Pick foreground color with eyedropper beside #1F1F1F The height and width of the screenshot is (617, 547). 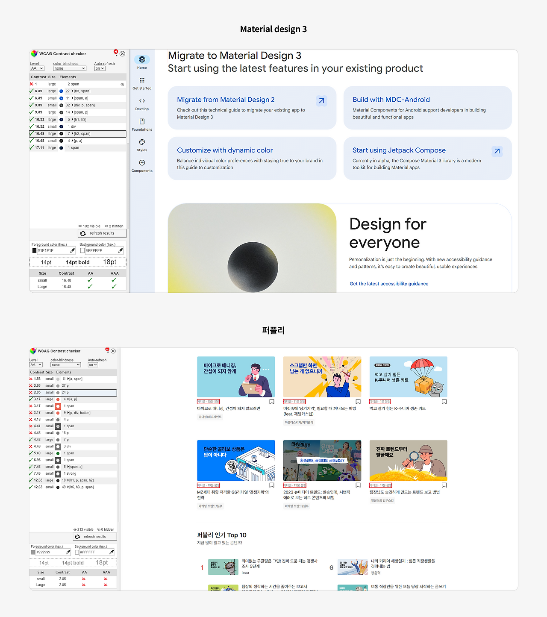[x=73, y=251]
